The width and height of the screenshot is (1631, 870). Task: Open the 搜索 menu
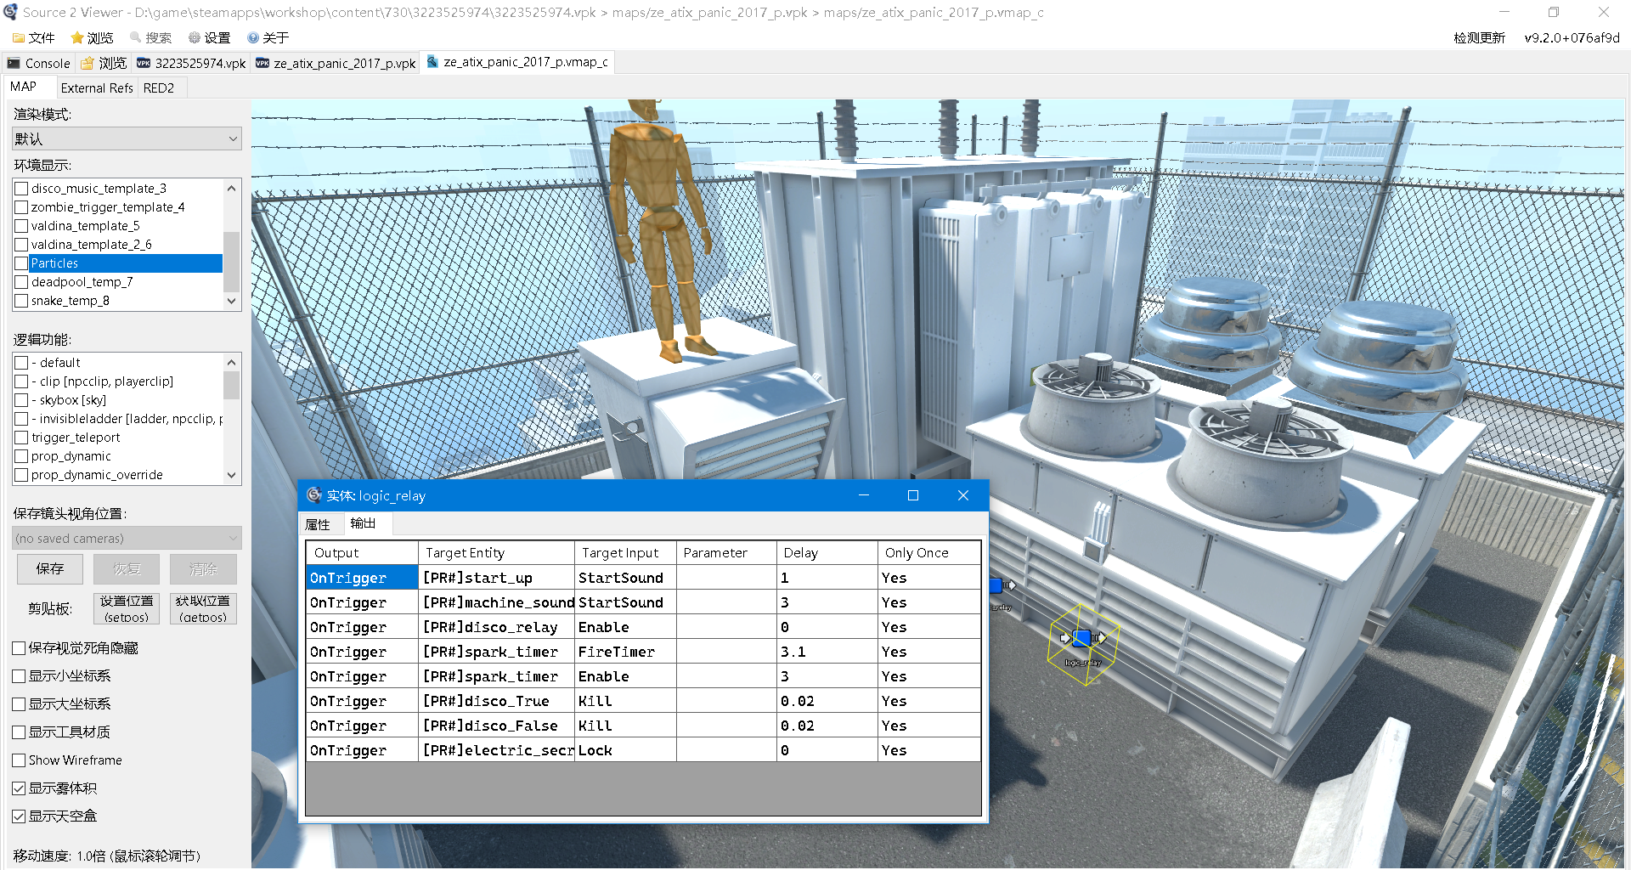[x=150, y=38]
